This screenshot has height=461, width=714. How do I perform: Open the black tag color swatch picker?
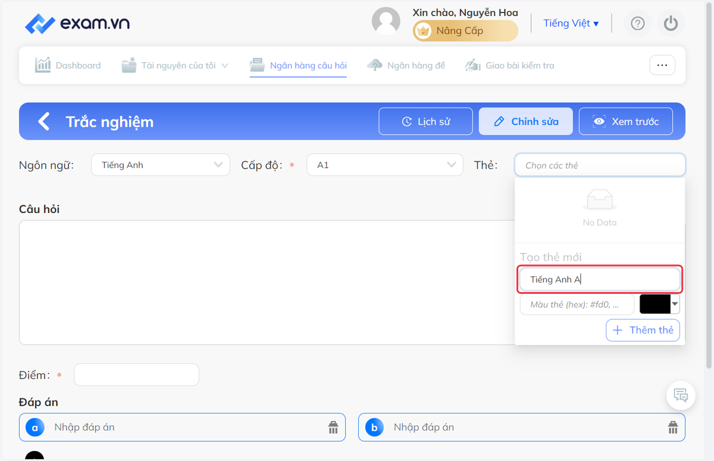pyautogui.click(x=659, y=304)
